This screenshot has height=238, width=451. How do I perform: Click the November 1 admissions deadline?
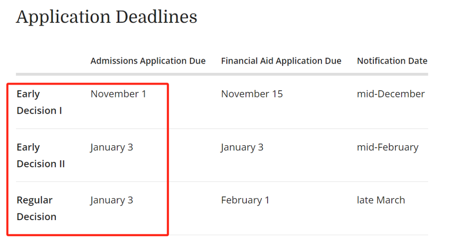click(118, 94)
